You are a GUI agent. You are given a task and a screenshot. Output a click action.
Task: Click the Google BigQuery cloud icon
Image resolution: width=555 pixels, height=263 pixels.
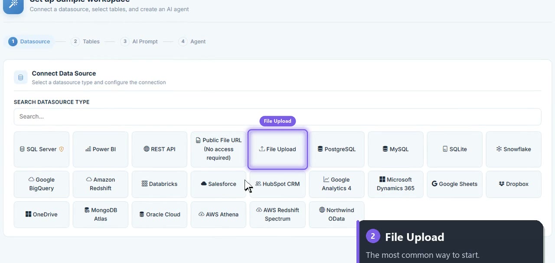[31, 180]
